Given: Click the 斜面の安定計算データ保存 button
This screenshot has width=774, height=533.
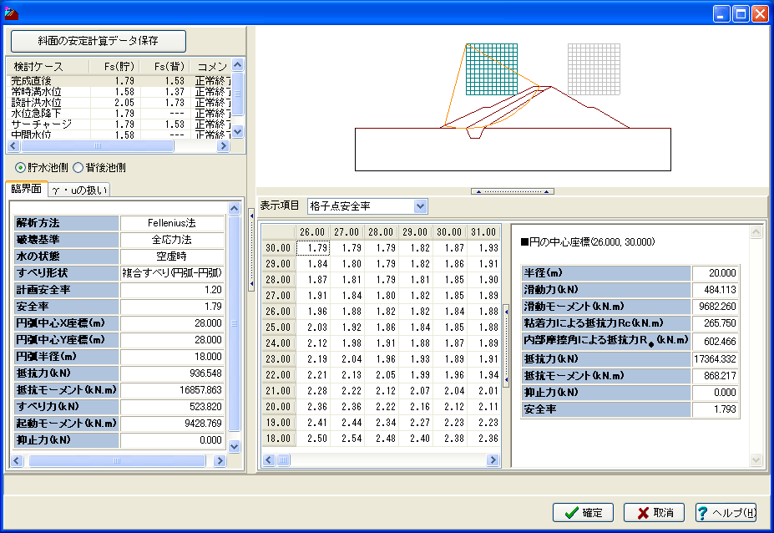Looking at the screenshot, I should pyautogui.click(x=99, y=41).
